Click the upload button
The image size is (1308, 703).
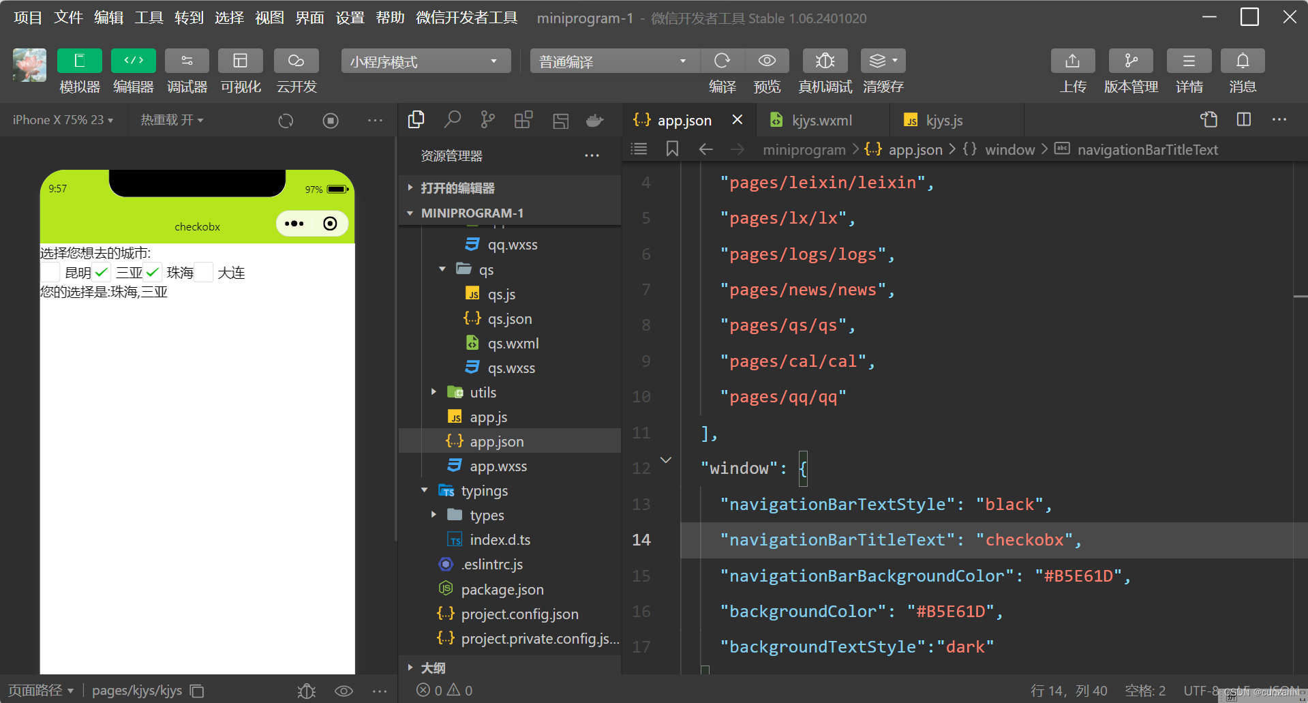1073,61
